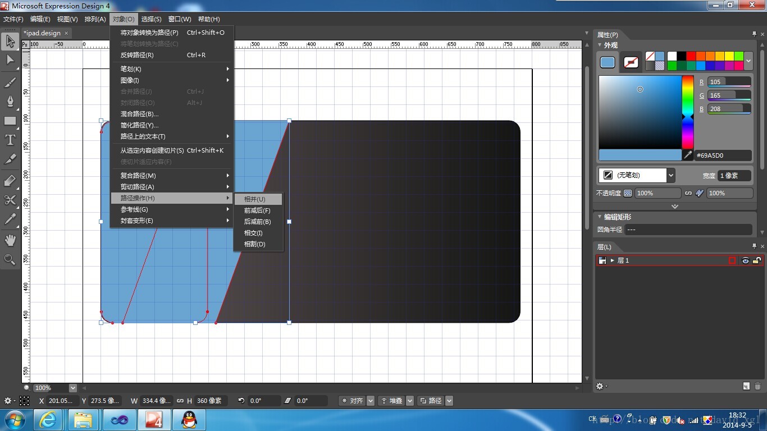
Task: Pick the red color swatch
Action: 691,56
